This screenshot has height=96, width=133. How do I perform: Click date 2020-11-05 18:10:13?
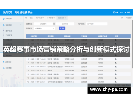pyautogui.click(x=38, y=71)
